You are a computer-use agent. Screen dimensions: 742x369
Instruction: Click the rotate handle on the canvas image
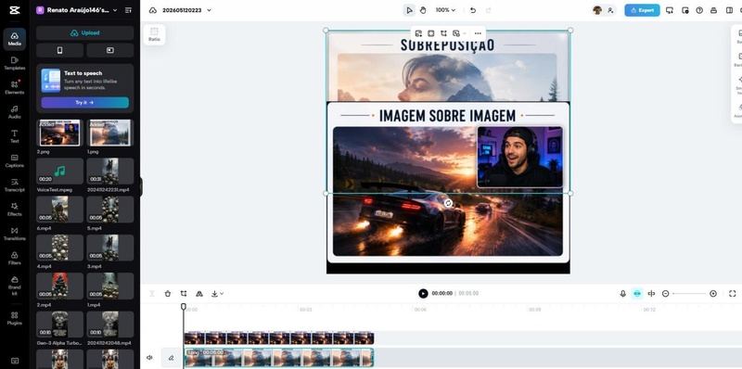(x=448, y=203)
